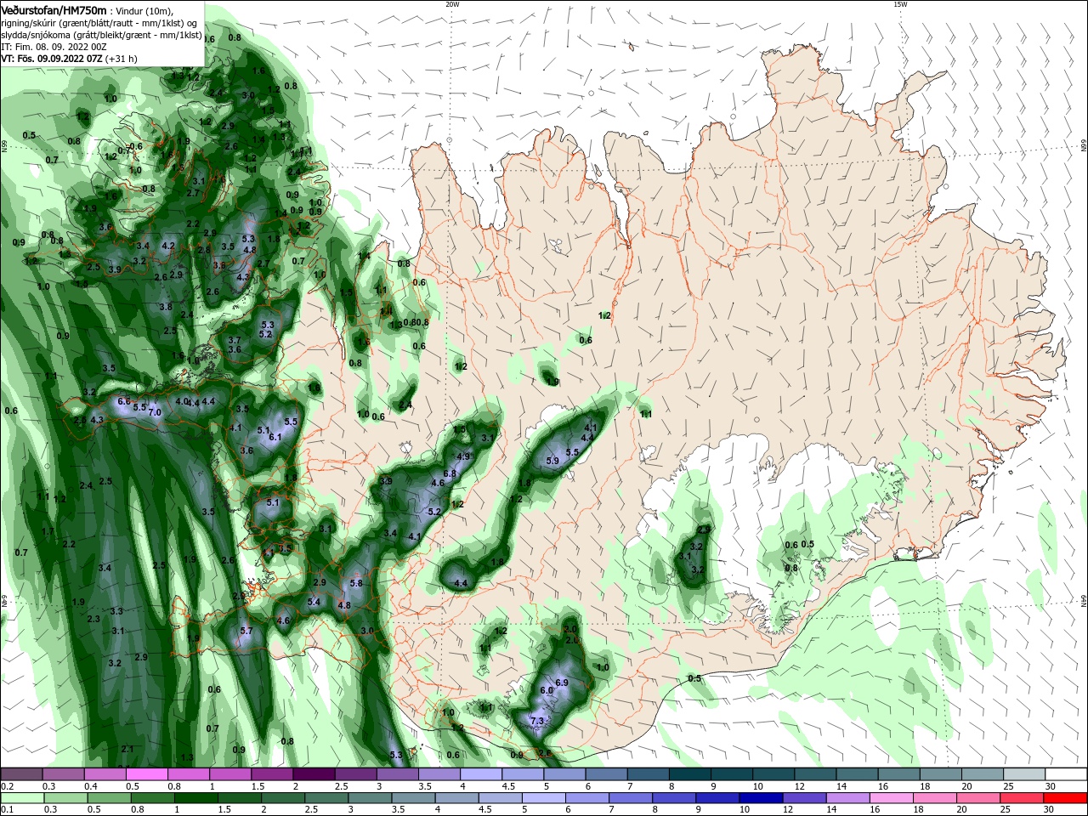This screenshot has height=816, width=1088.
Task: Click the '6.6' precipitation value on the map
Action: pos(123,401)
